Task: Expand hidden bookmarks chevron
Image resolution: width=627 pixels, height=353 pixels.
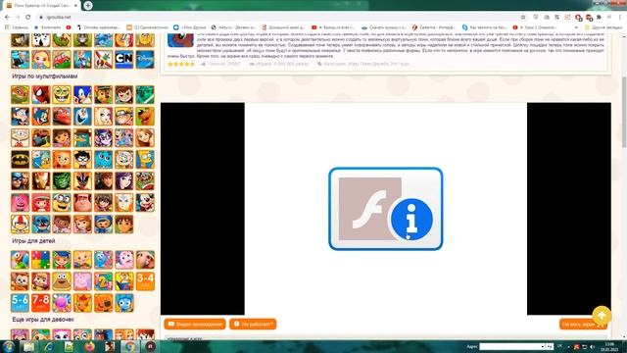Action: pyautogui.click(x=576, y=27)
